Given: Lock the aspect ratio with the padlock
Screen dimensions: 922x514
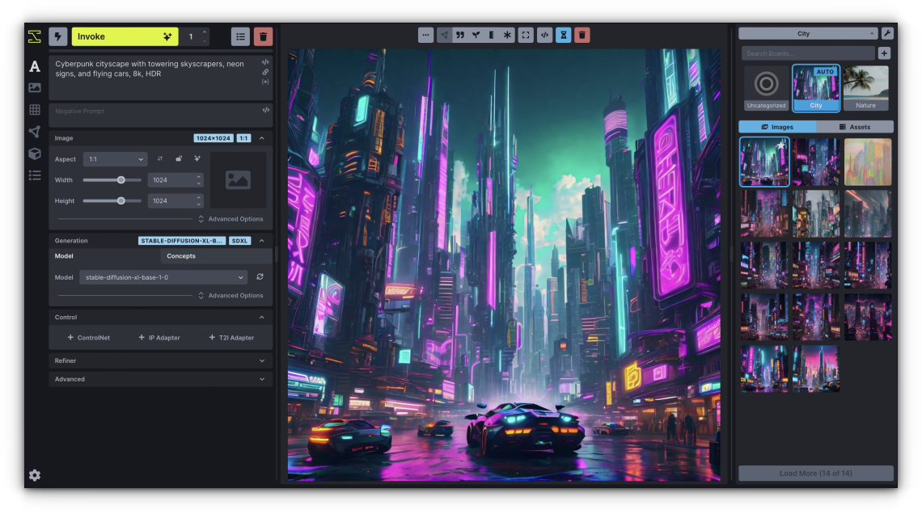Looking at the screenshot, I should [180, 159].
